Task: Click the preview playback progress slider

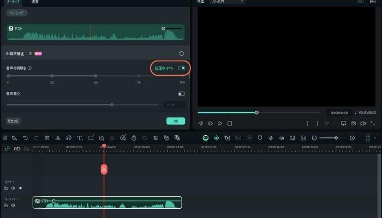Action: 256,112
